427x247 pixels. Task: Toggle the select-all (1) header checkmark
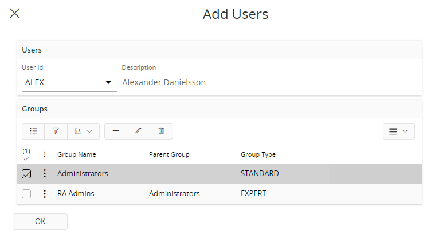click(26, 154)
